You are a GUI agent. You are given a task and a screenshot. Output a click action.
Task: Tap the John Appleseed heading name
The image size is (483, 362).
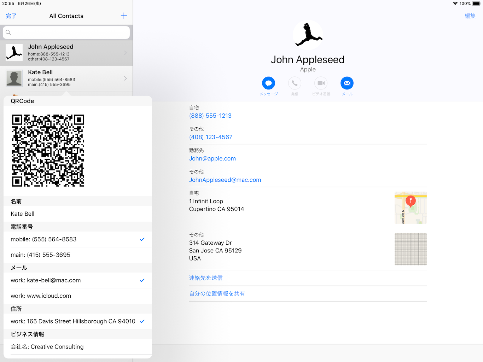coord(308,59)
